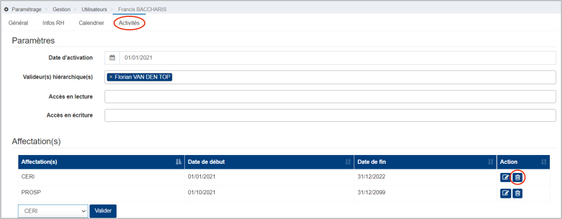
Task: Edit the CERI affectation row
Action: click(x=505, y=177)
